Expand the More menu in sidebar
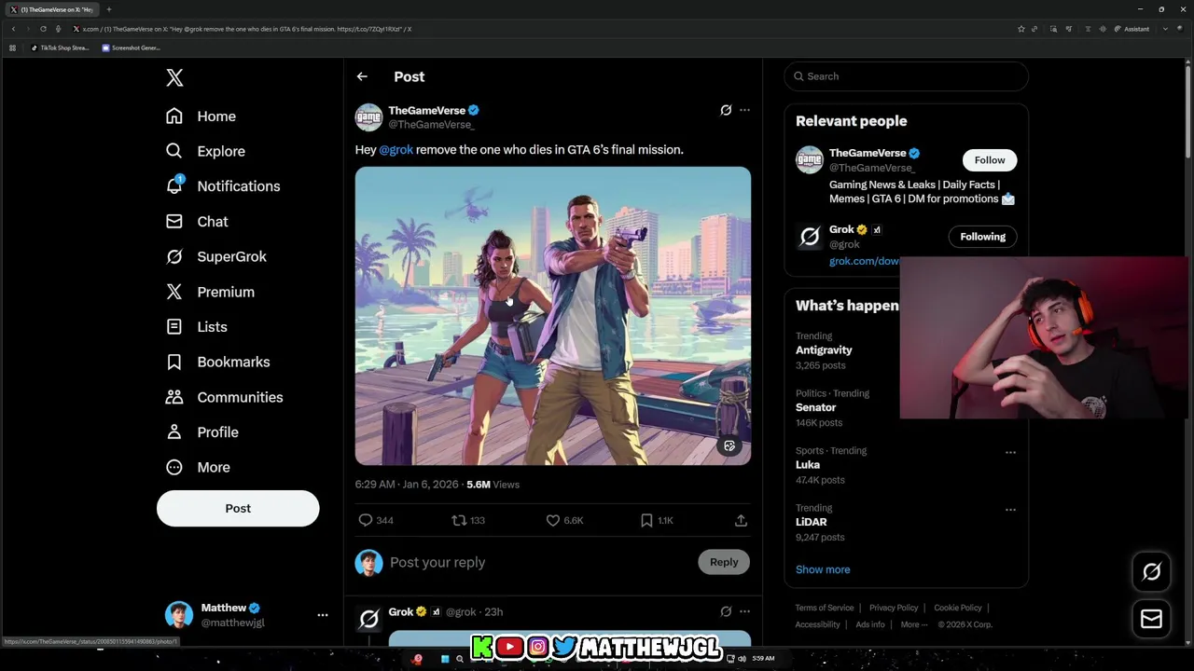The width and height of the screenshot is (1194, 671). (198, 467)
